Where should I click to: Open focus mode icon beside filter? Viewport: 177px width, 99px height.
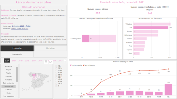51,62
